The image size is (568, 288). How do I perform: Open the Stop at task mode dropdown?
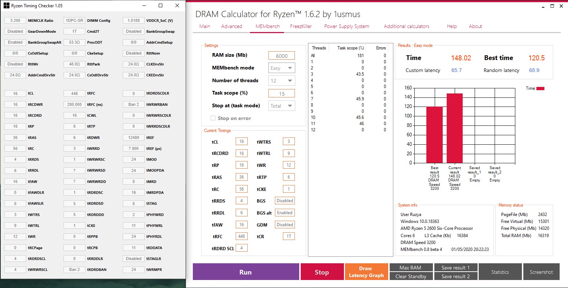[282, 106]
